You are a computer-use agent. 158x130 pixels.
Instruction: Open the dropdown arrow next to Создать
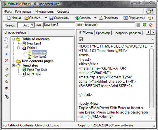tap(95, 18)
